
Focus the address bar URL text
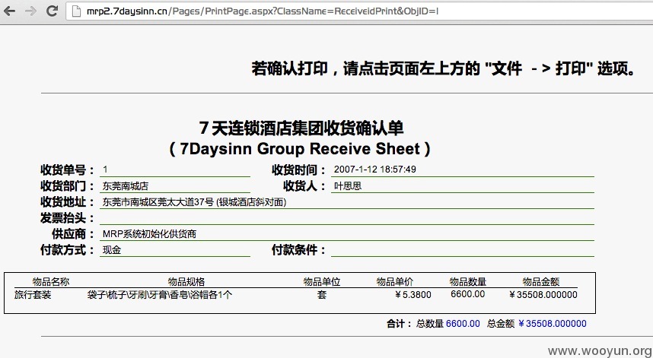coord(263,11)
